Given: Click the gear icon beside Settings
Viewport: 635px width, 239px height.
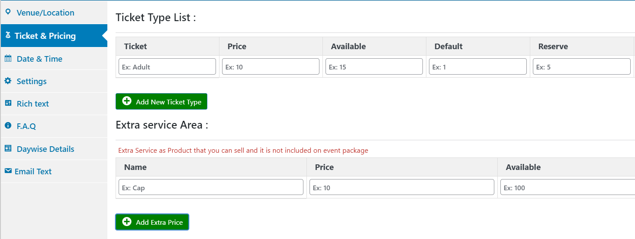Looking at the screenshot, I should (x=8, y=81).
